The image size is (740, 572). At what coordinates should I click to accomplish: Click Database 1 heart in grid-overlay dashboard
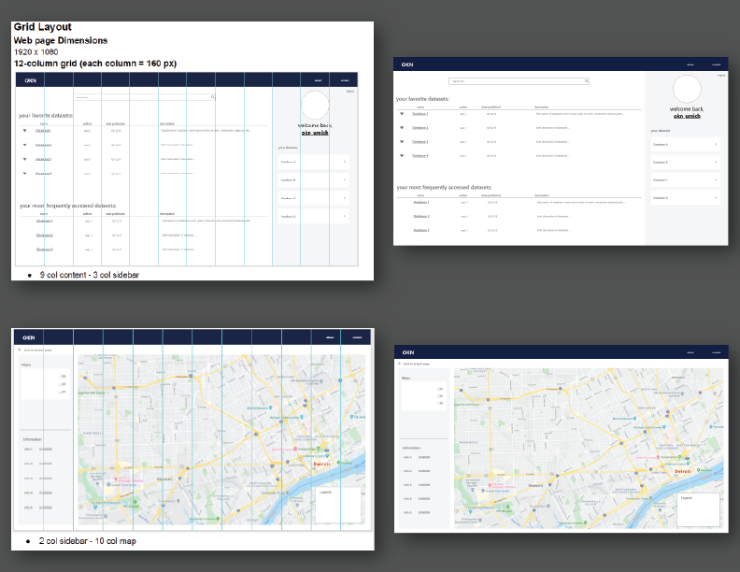[25, 130]
